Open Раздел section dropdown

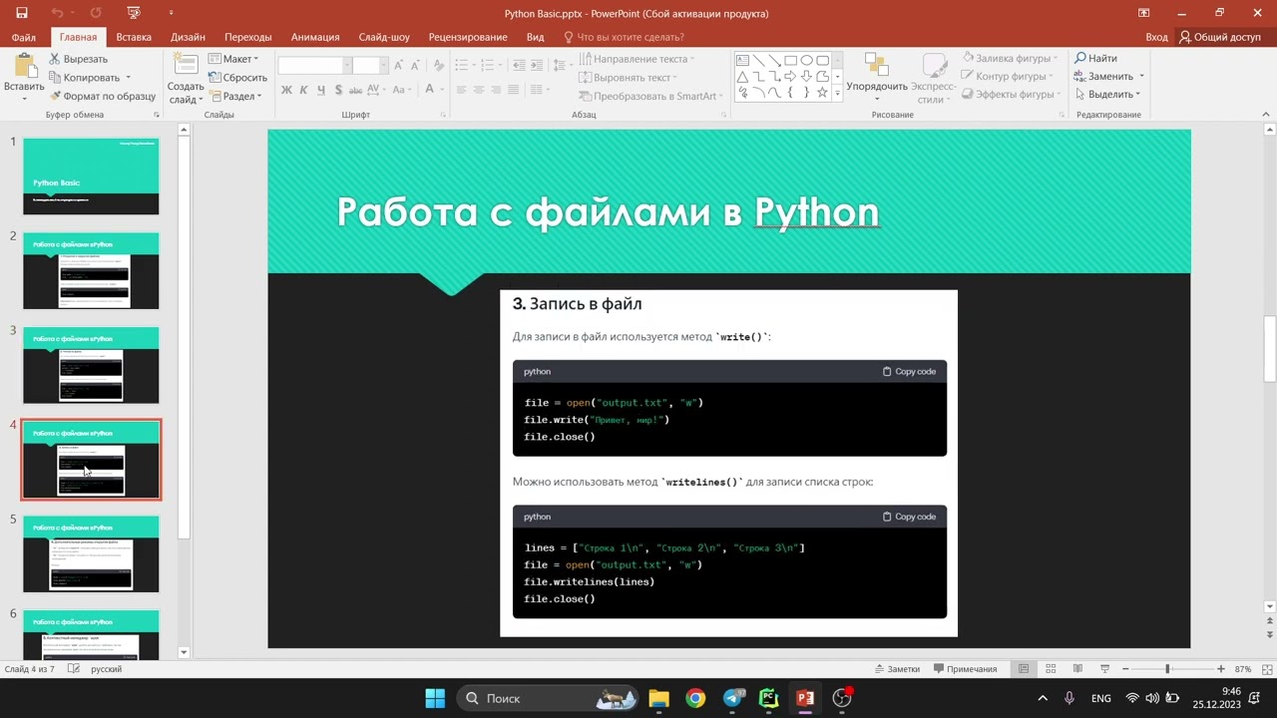pos(235,97)
